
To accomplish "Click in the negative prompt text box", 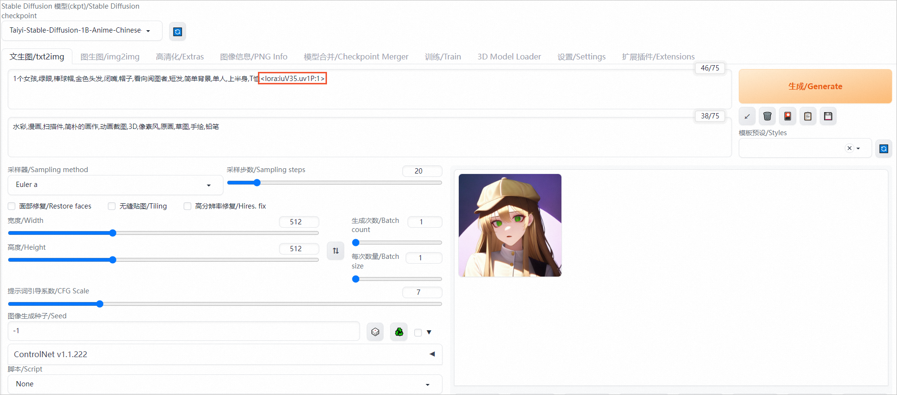I will [369, 137].
